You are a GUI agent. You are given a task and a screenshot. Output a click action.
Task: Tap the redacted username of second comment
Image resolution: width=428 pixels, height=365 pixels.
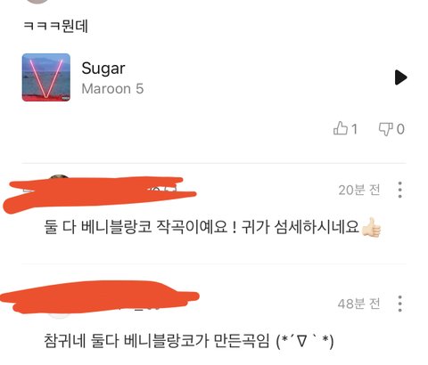(100, 296)
